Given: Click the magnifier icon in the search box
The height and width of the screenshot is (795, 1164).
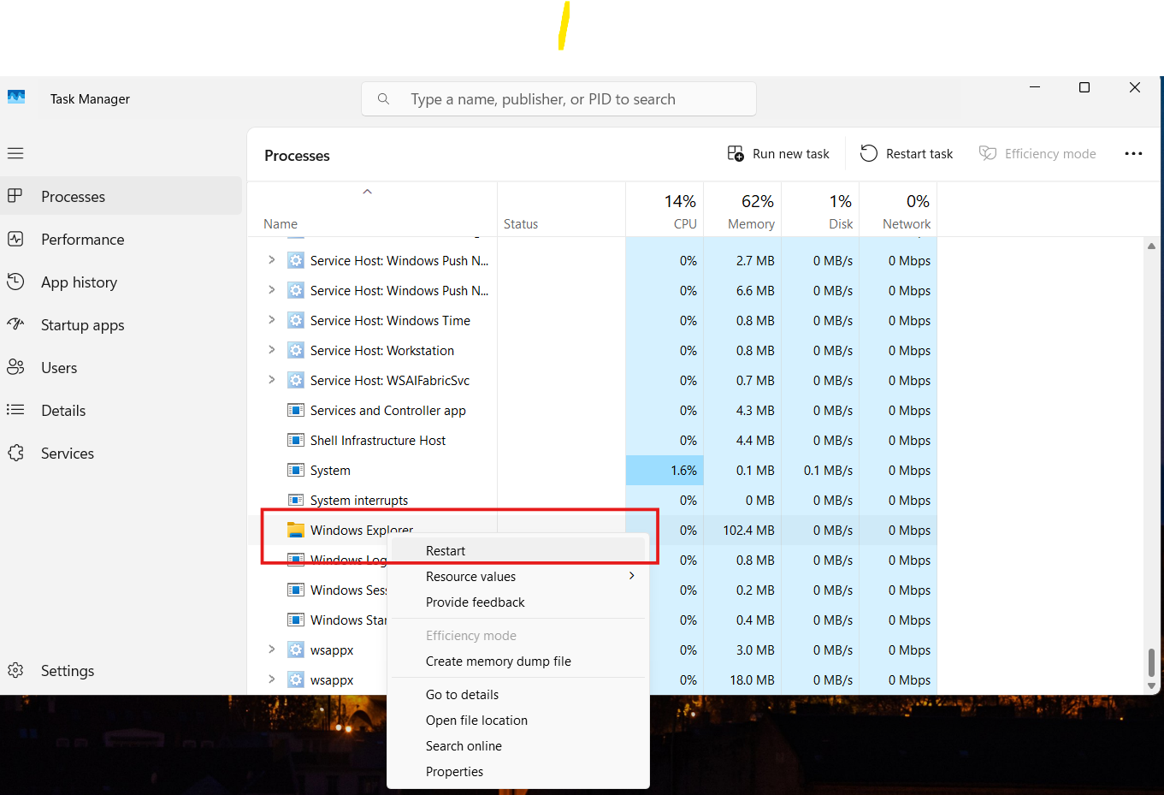Looking at the screenshot, I should pyautogui.click(x=383, y=99).
